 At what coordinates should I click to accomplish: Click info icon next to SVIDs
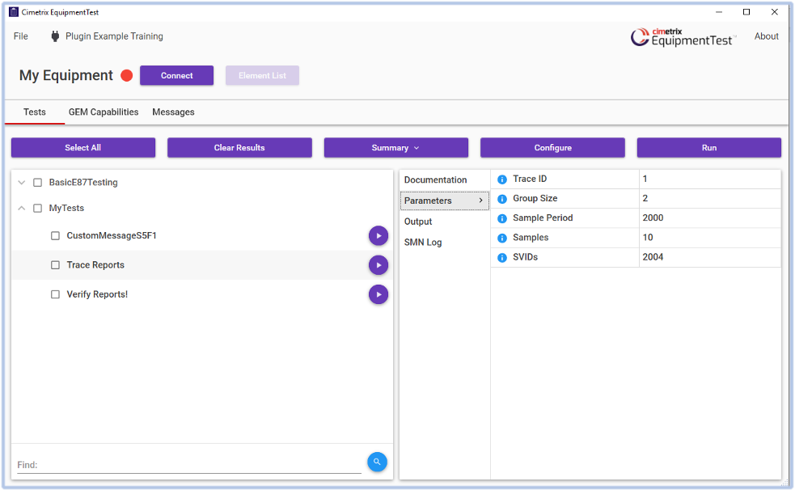502,257
